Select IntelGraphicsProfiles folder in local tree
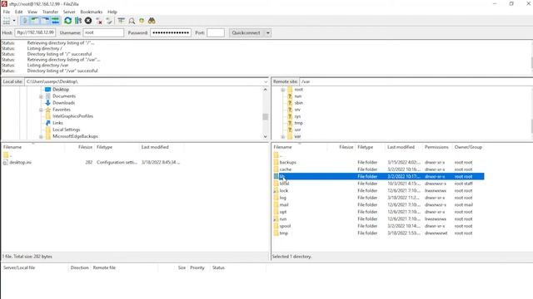The width and height of the screenshot is (533, 299). (72, 116)
